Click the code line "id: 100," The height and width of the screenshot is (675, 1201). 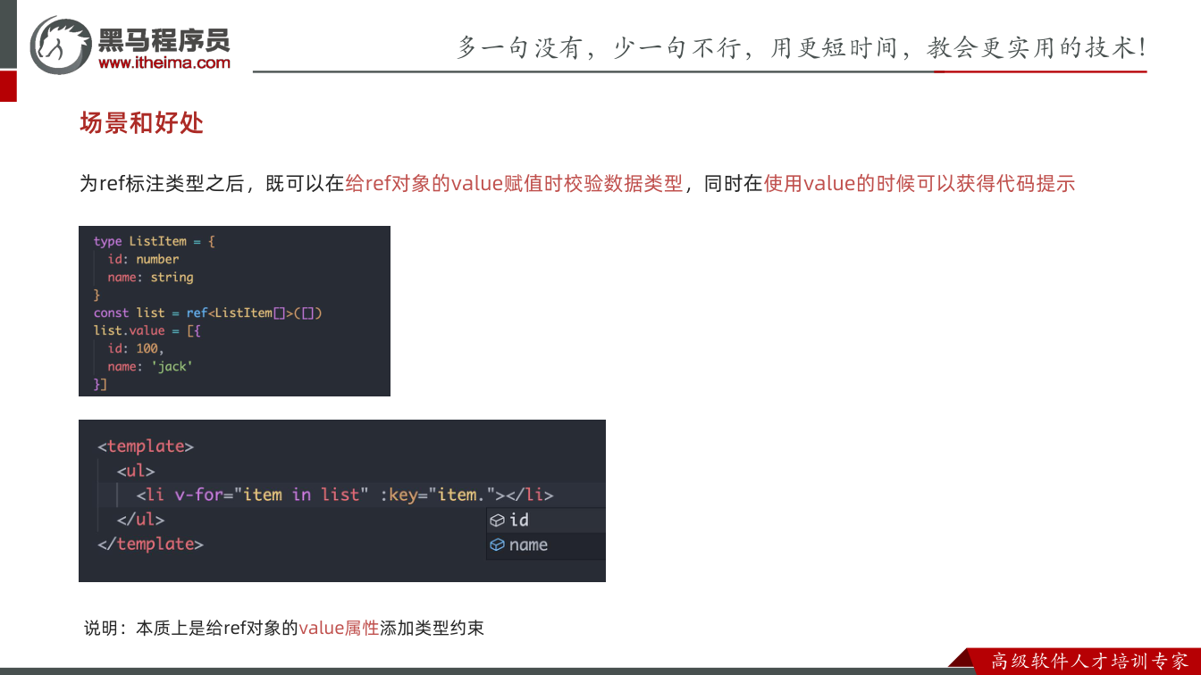click(136, 348)
